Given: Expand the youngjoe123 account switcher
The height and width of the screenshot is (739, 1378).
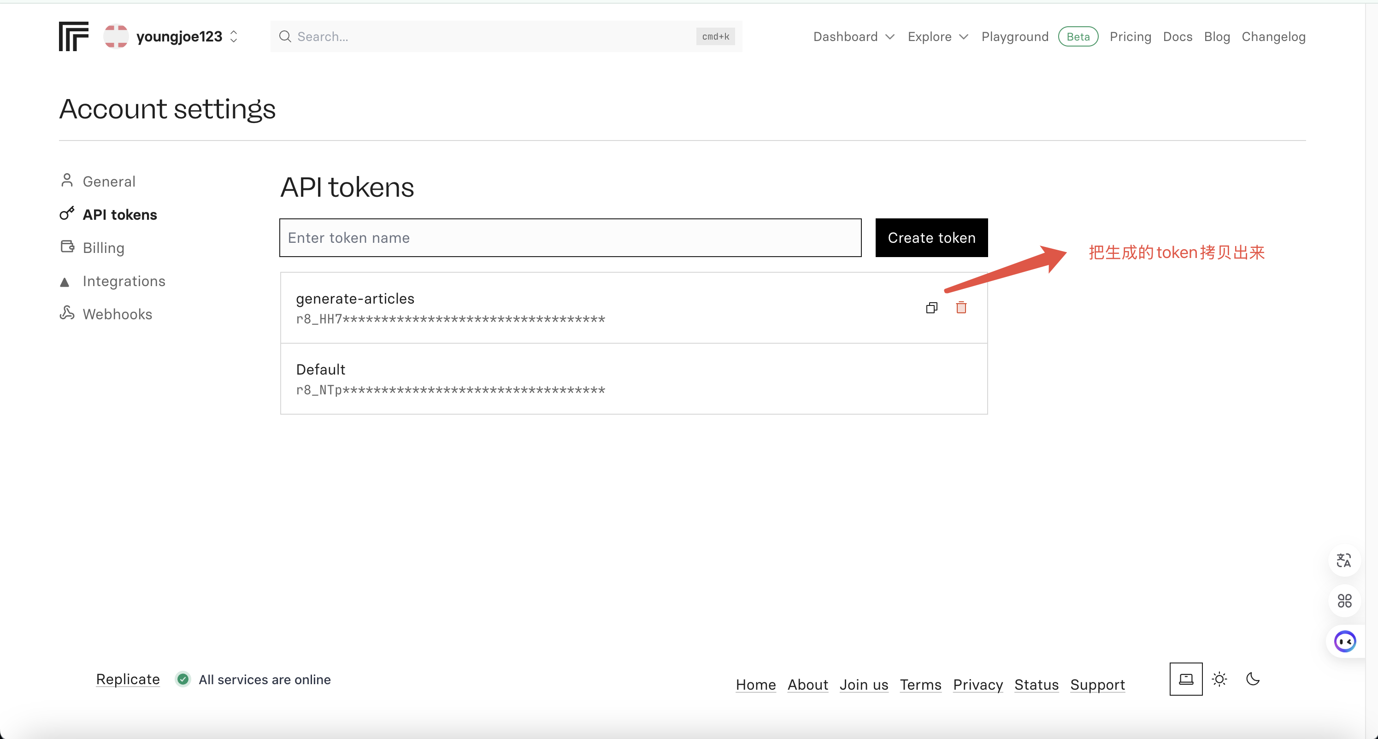Looking at the screenshot, I should [x=233, y=36].
